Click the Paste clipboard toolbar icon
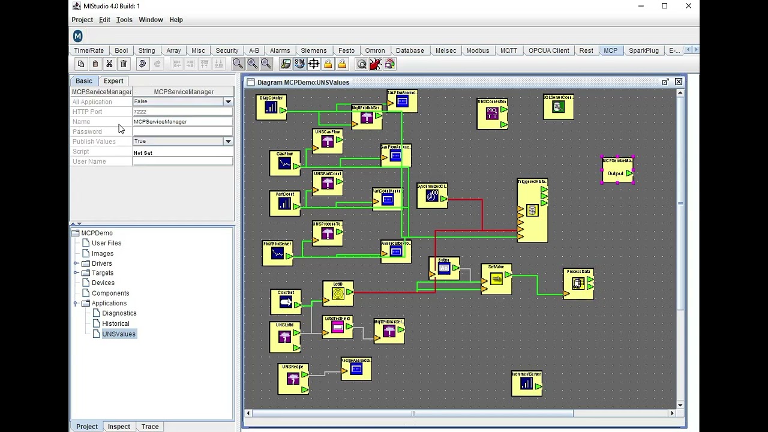 click(95, 64)
